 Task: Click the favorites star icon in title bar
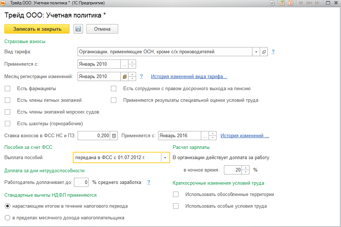pos(272,3)
